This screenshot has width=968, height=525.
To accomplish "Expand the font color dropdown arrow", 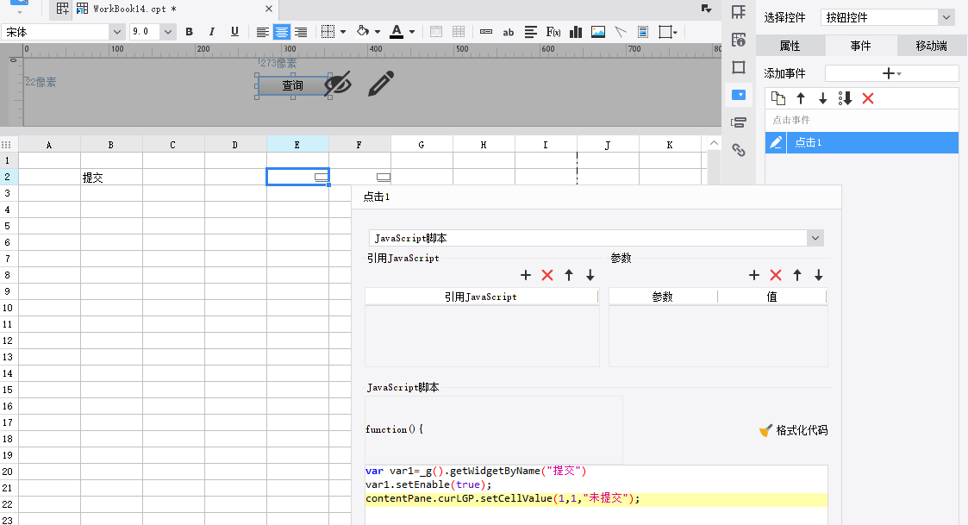I will [x=412, y=32].
